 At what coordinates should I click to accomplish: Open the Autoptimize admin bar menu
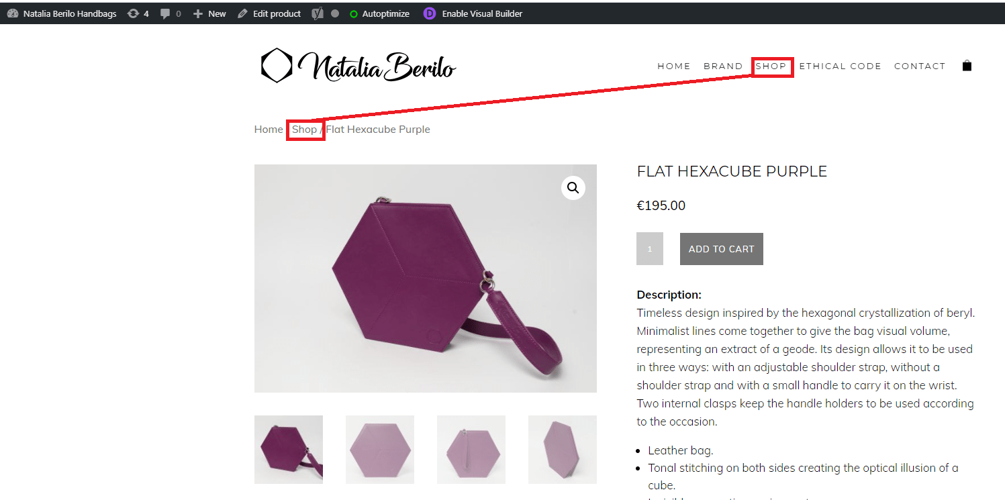click(379, 13)
